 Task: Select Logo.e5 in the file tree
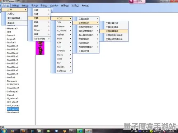pyautogui.click(x=11, y=39)
